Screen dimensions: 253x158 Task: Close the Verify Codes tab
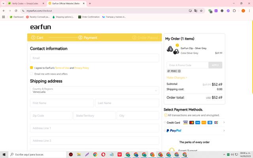coord(43,4)
